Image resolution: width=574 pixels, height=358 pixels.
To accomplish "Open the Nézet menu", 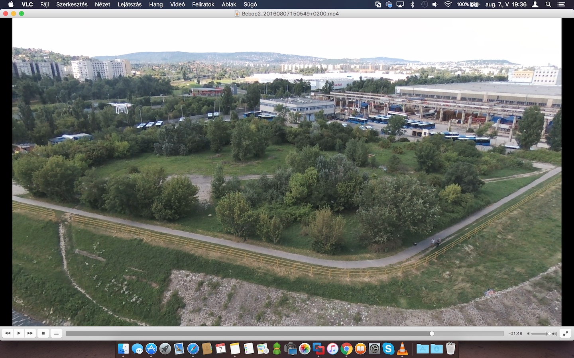I will point(102,4).
